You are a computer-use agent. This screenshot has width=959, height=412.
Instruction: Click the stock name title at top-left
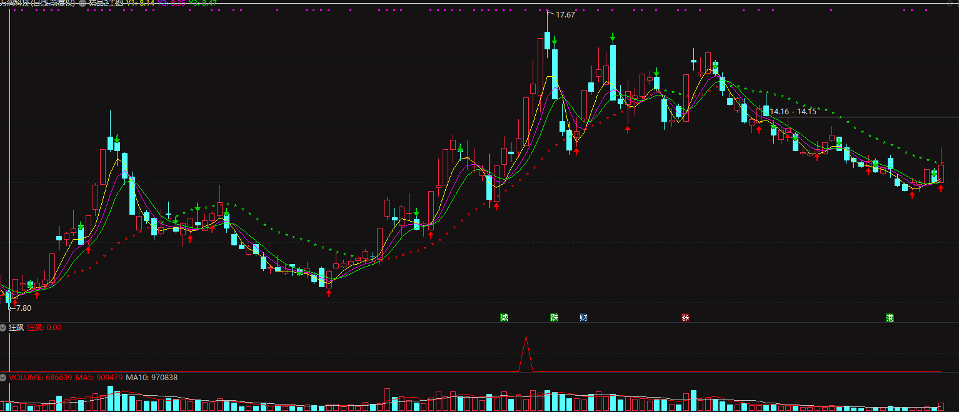pos(38,3)
